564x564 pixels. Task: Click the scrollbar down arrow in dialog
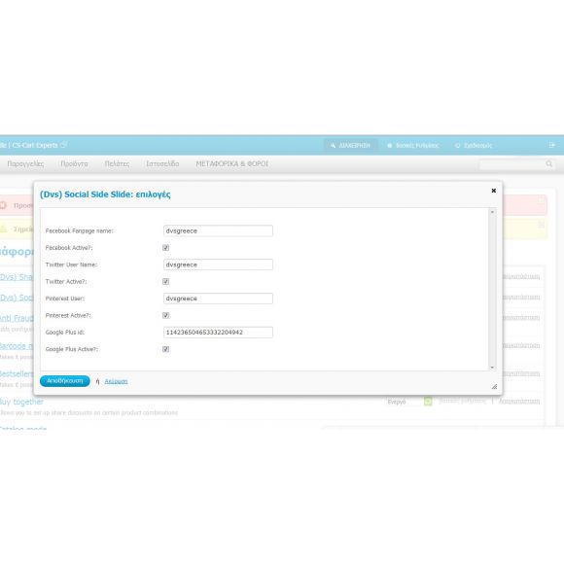492,368
